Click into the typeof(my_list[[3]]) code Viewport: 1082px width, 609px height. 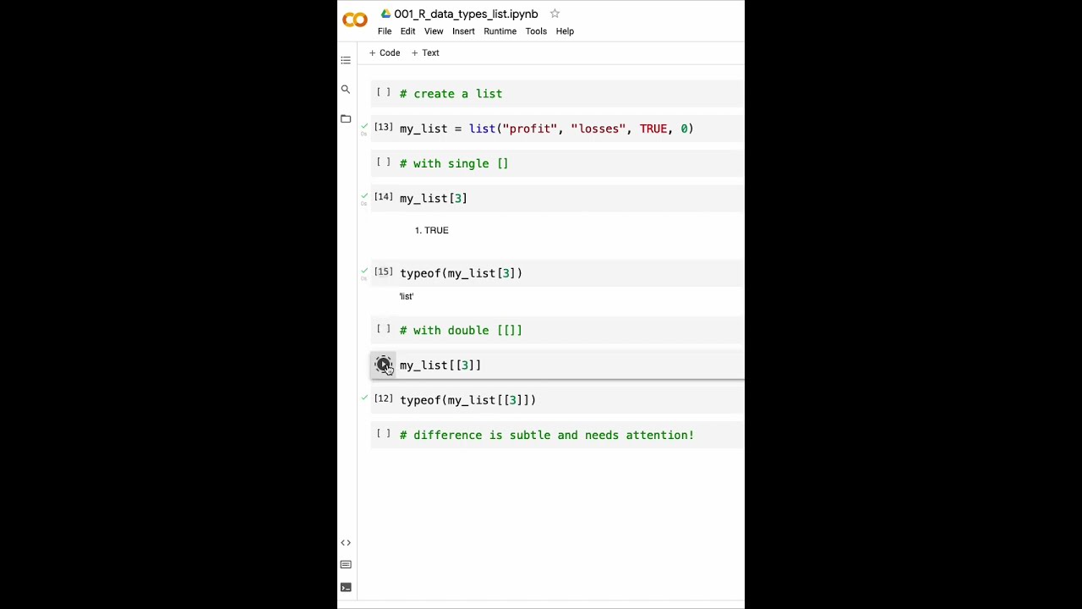[x=467, y=400]
